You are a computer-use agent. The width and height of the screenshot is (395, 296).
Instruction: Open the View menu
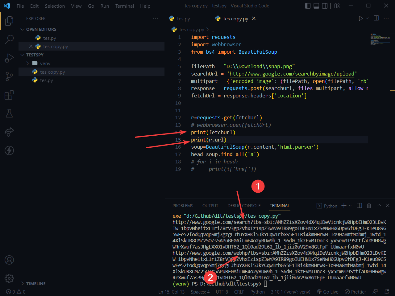(x=77, y=6)
